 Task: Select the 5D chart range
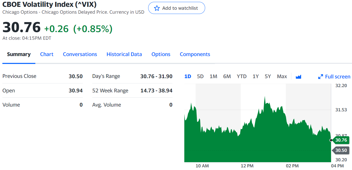pyautogui.click(x=200, y=76)
